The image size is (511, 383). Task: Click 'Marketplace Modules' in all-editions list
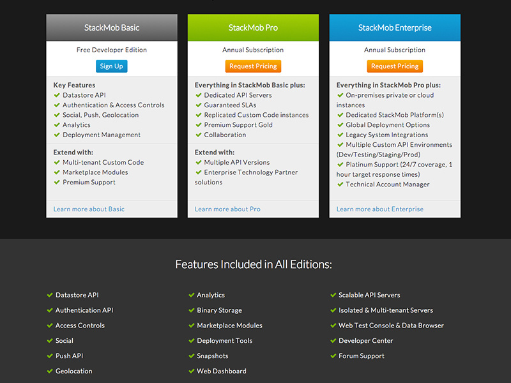tap(229, 326)
